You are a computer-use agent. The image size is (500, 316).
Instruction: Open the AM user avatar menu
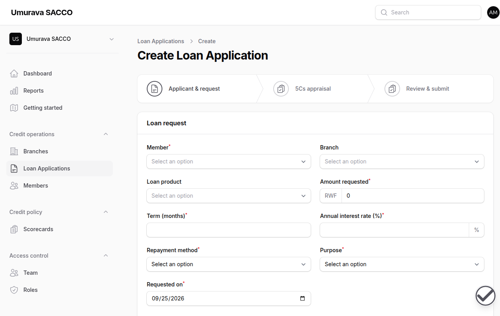click(x=493, y=12)
